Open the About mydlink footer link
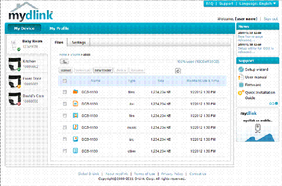The height and width of the screenshot is (186, 282). pos(117,174)
